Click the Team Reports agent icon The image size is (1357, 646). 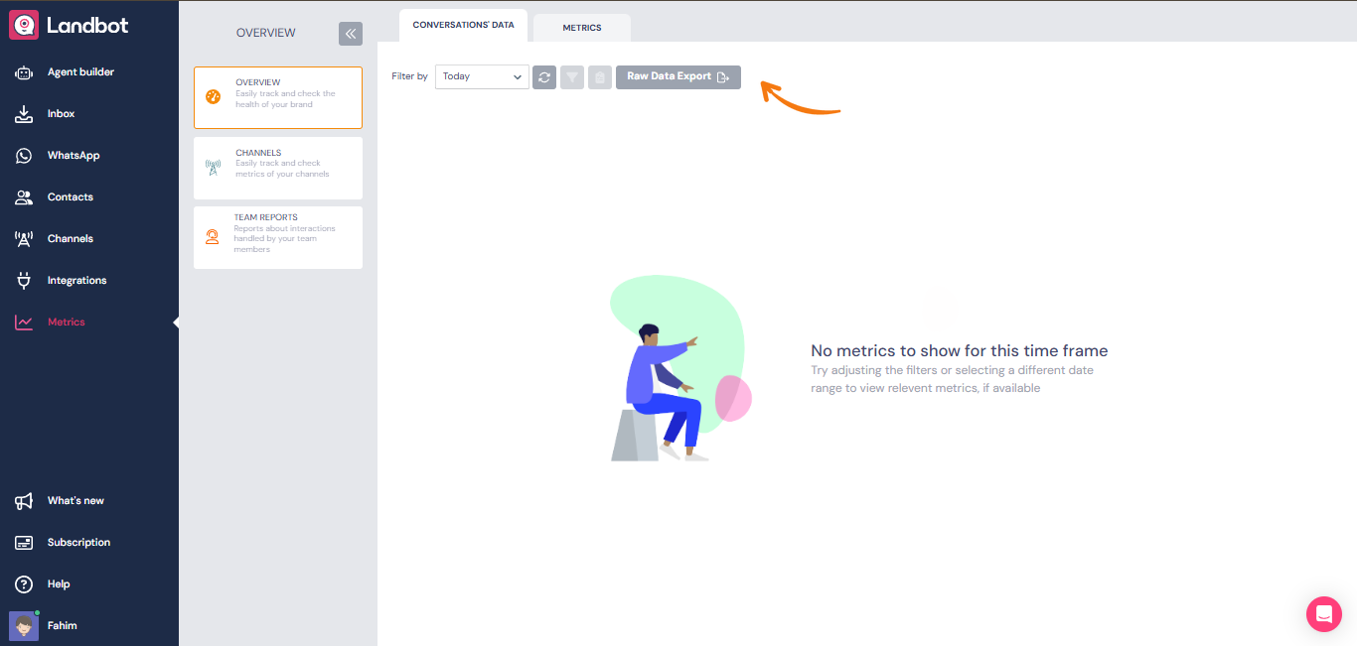tap(213, 237)
